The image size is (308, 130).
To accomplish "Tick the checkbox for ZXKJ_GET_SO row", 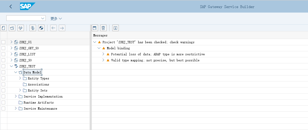I will tap(3, 48).
